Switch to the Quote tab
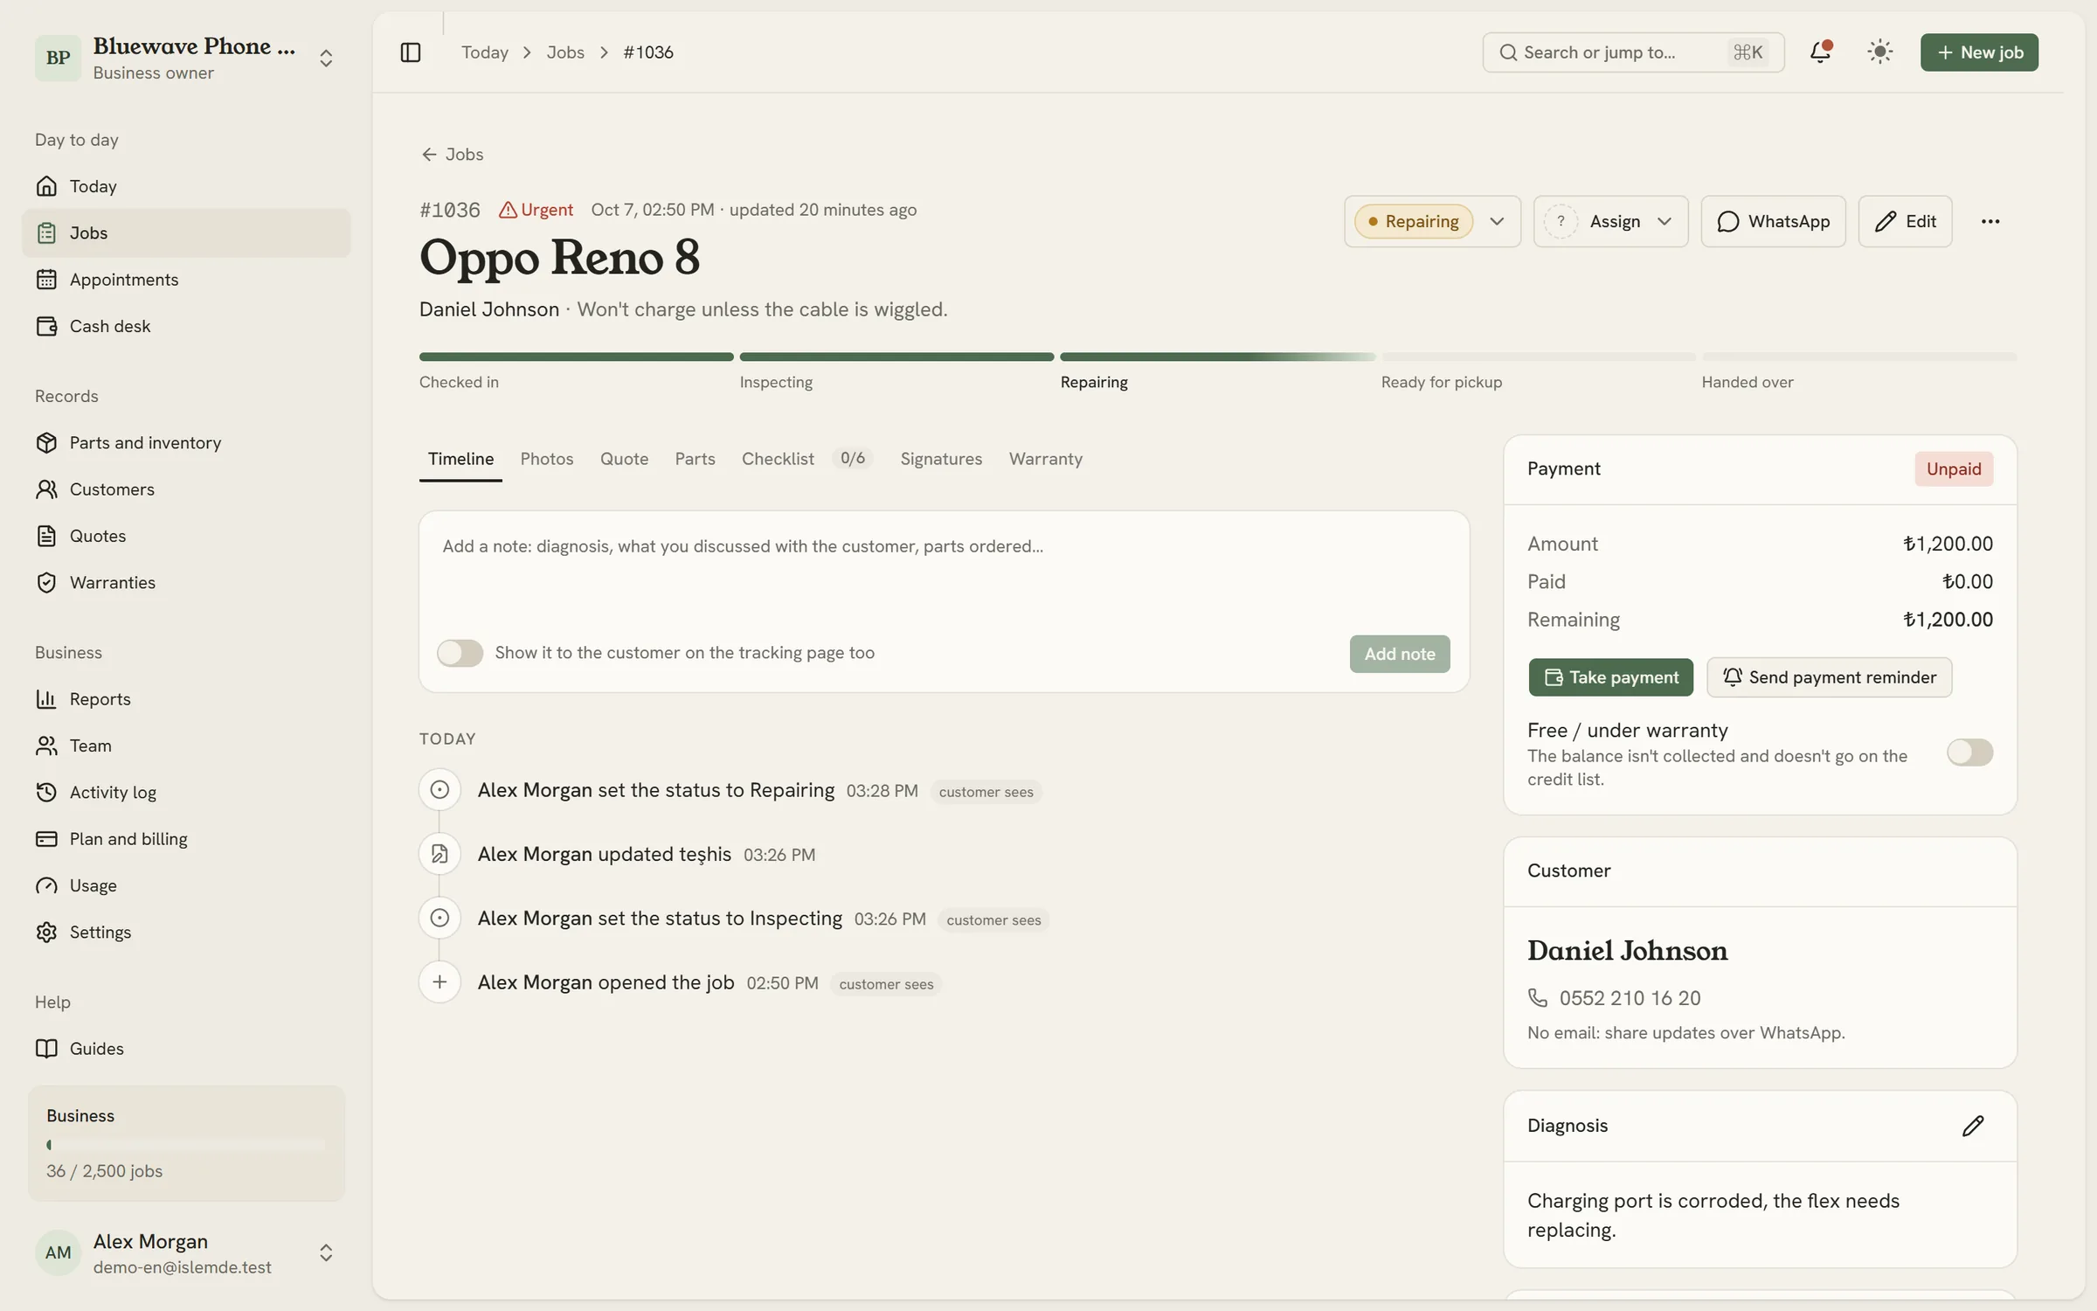2097x1311 pixels. click(624, 459)
